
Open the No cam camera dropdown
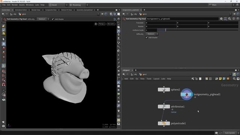pyautogui.click(x=111, y=24)
